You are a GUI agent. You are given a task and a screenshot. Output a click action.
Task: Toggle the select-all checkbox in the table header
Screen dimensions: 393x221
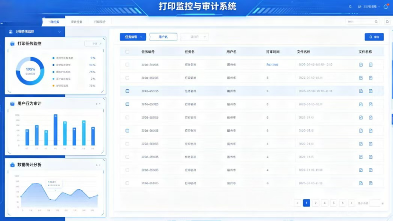[x=127, y=52]
